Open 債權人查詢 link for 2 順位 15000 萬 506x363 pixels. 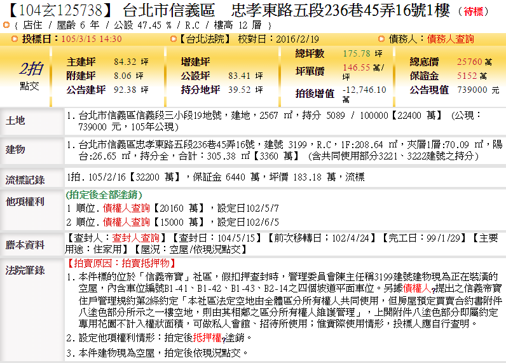[x=126, y=222]
